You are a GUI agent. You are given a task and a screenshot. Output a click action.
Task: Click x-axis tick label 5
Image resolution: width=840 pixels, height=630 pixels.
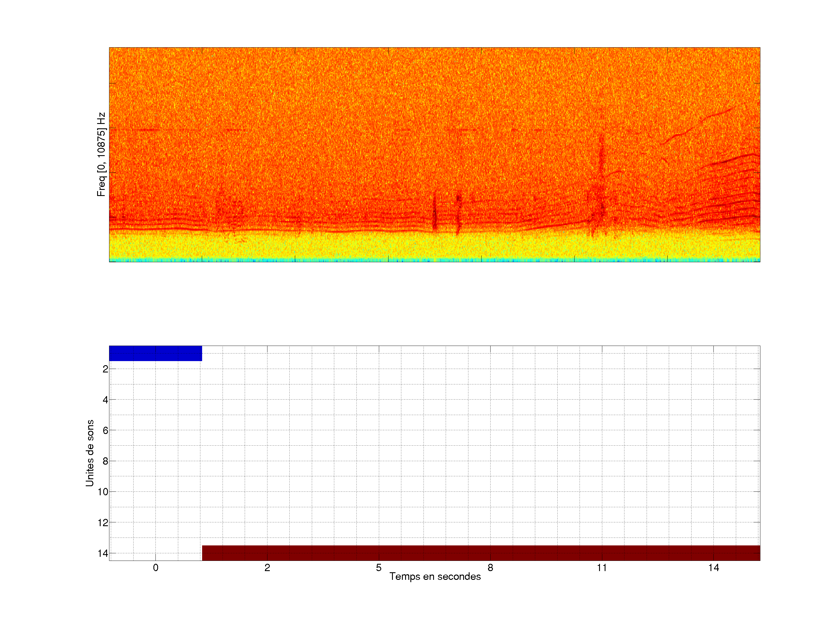click(x=379, y=568)
